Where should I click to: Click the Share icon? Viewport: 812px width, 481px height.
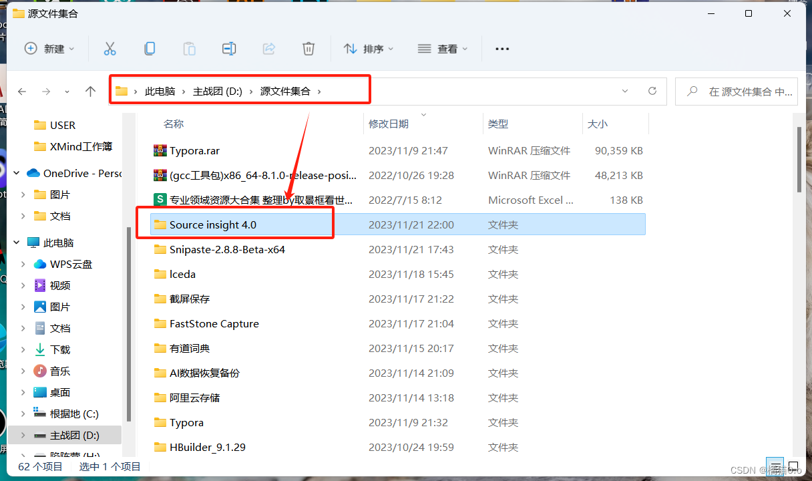[x=268, y=48]
